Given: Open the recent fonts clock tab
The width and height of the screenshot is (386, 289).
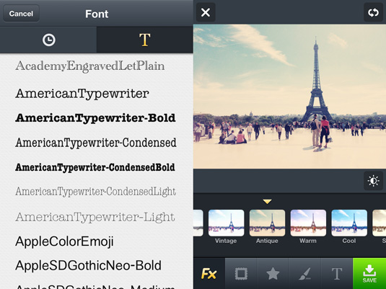Looking at the screenshot, I should (48, 40).
